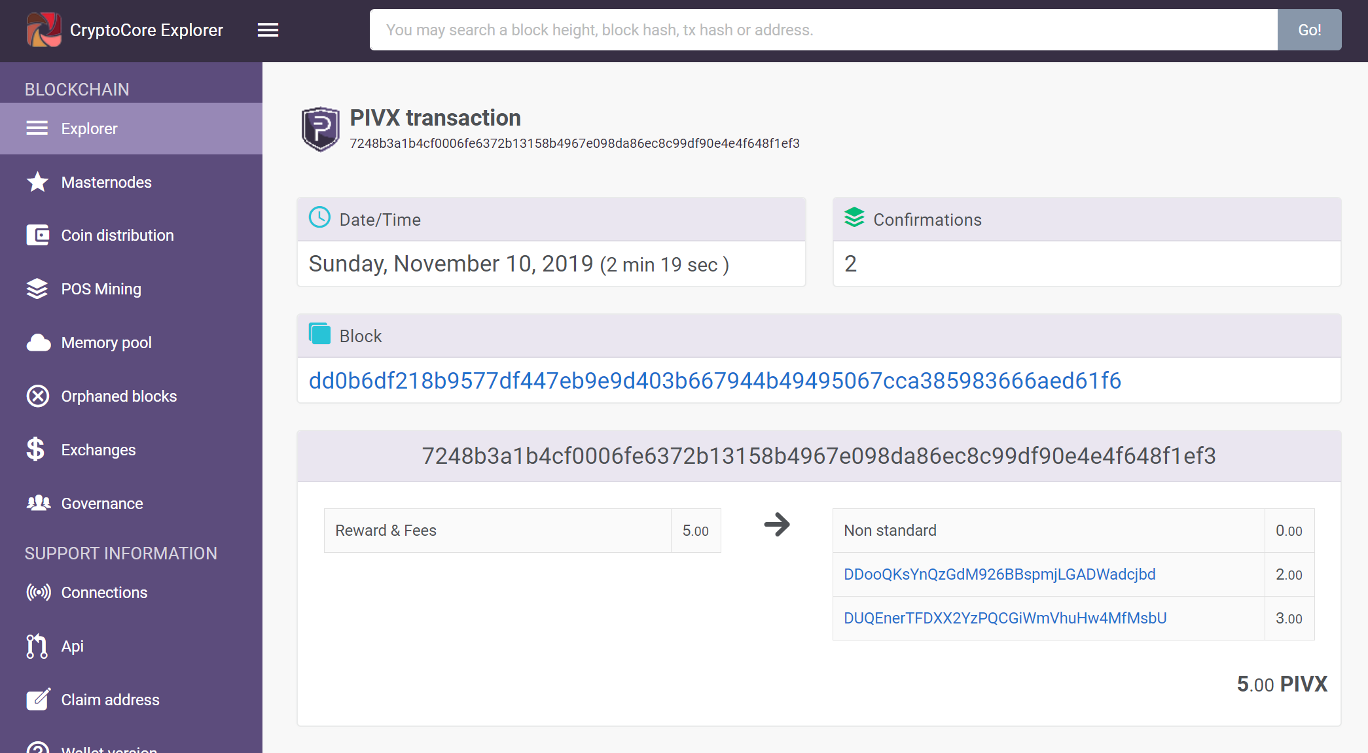The image size is (1368, 753).
Task: Click the transaction hash in panel header
Action: click(x=819, y=456)
